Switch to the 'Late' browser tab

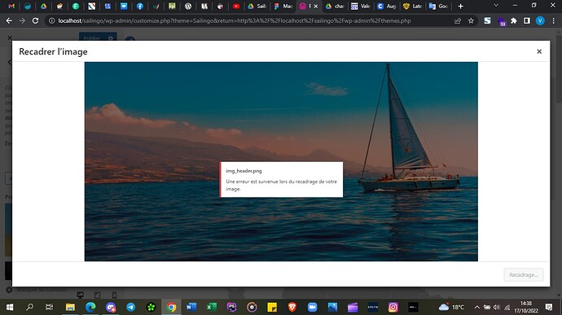pos(412,6)
